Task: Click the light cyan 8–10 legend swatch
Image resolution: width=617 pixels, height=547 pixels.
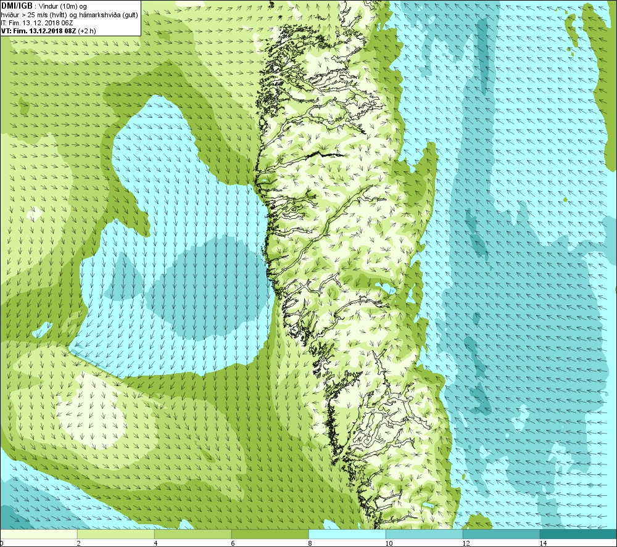Action: 347,534
